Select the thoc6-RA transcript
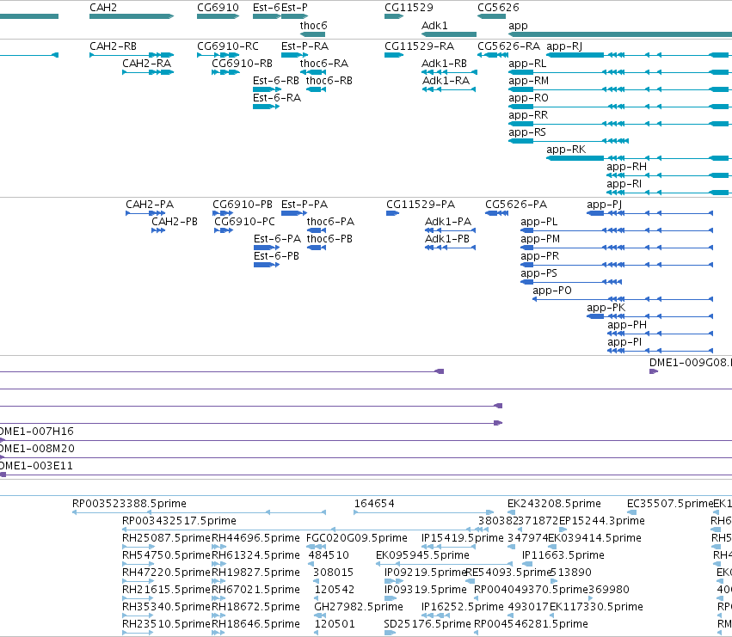Image resolution: width=732 pixels, height=637 pixels. tap(313, 72)
